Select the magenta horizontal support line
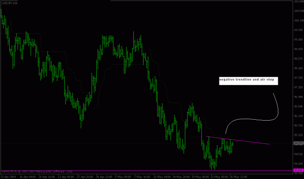 [x=146, y=171]
